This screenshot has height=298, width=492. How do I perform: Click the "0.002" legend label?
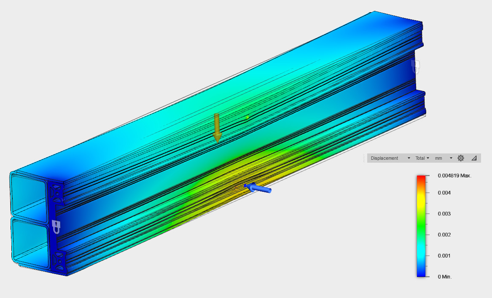pyautogui.click(x=444, y=235)
